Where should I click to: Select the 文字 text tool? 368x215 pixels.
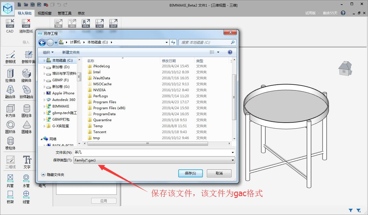(27, 162)
